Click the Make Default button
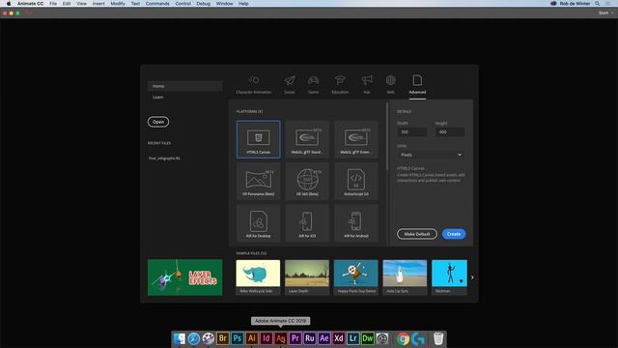This screenshot has height=348, width=618. click(416, 234)
